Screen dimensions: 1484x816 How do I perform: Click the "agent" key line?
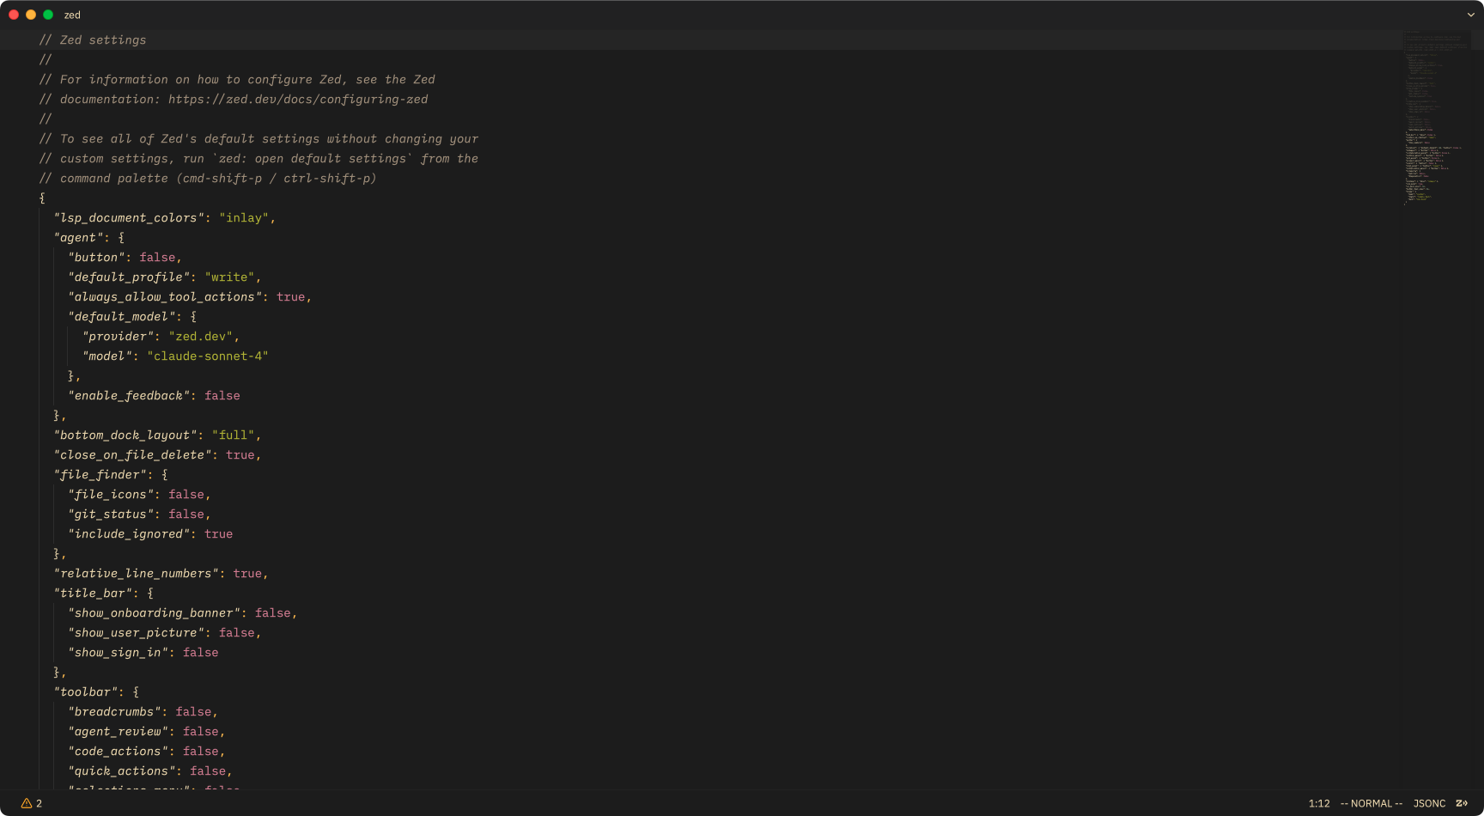pos(79,238)
